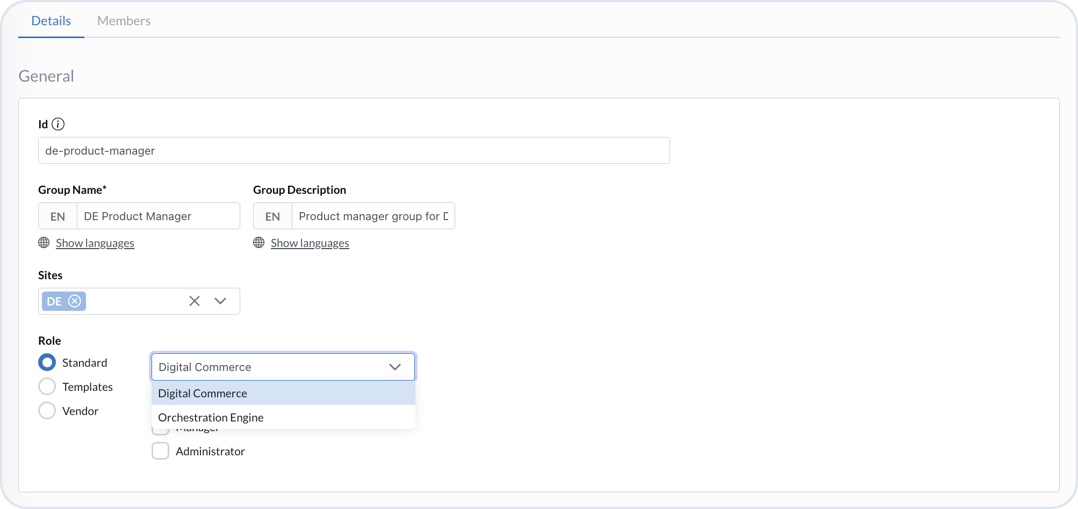Screen dimensions: 1078x509
Task: Clear all selected Sites with the X icon
Action: coord(194,301)
